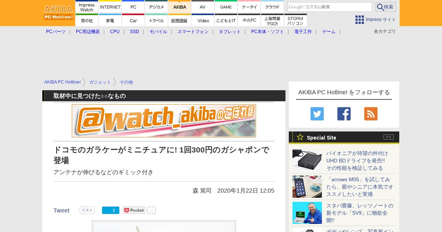
Task: Open the STORM パソコン tab
Action: pos(295,20)
